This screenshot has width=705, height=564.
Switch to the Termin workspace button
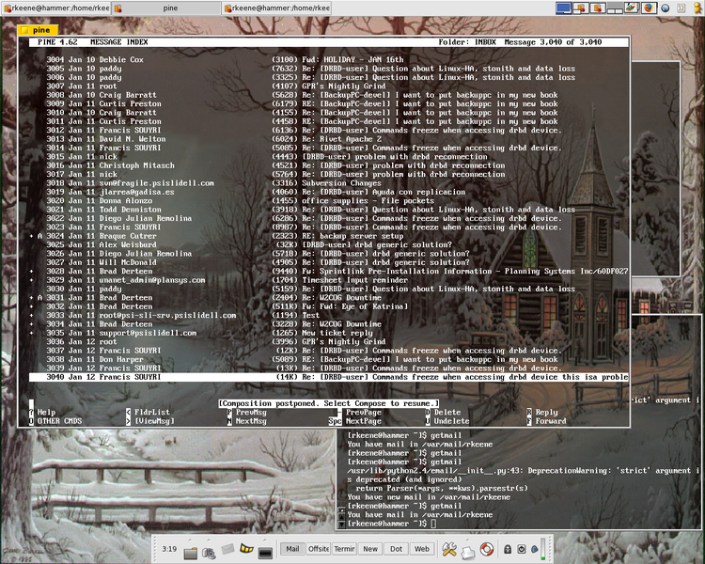344,549
